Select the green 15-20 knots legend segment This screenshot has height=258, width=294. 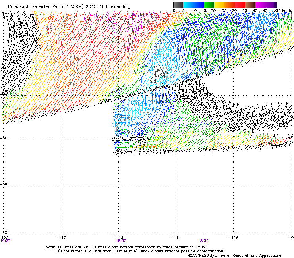(209, 5)
